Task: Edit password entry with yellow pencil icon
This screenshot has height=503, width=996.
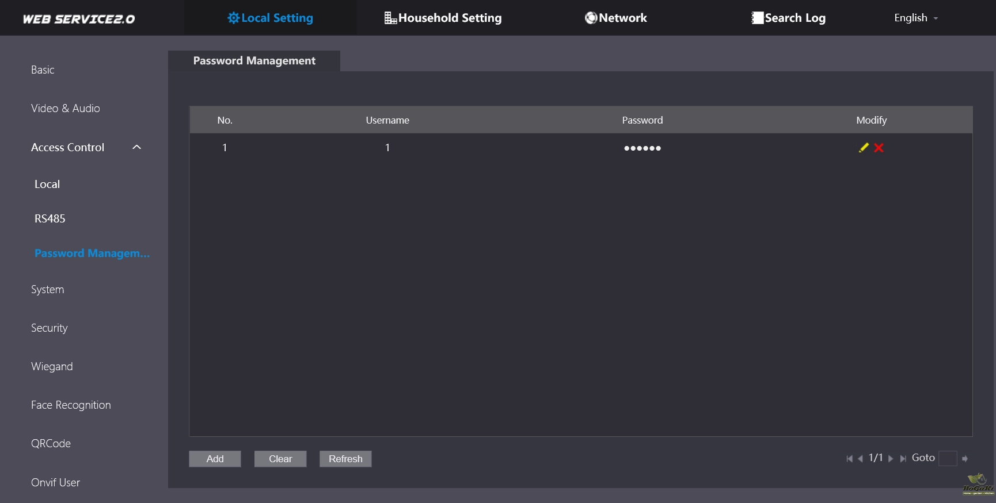Action: pyautogui.click(x=864, y=148)
